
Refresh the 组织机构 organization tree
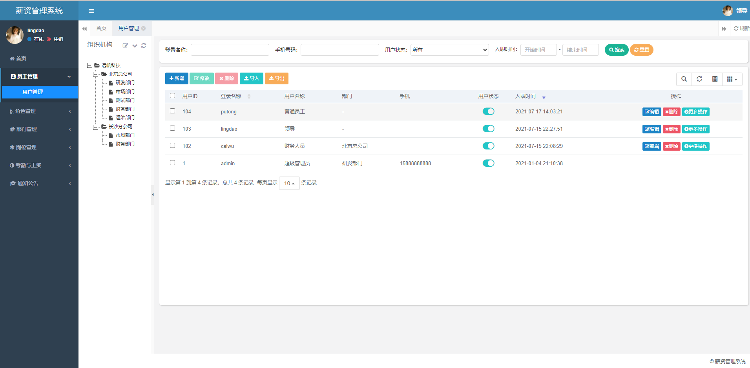tap(144, 46)
